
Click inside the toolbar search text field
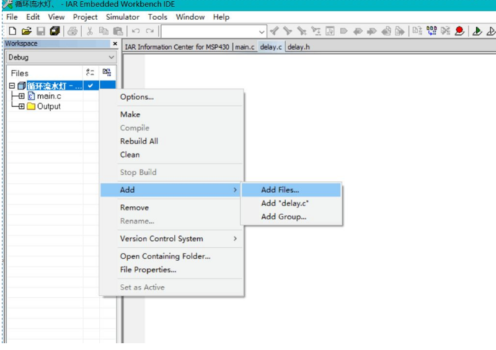click(210, 32)
